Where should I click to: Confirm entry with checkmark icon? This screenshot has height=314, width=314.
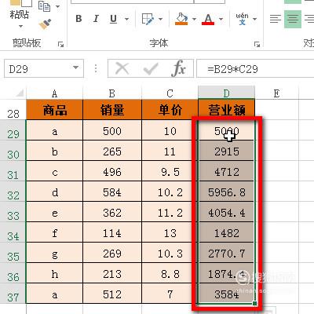click(151, 68)
